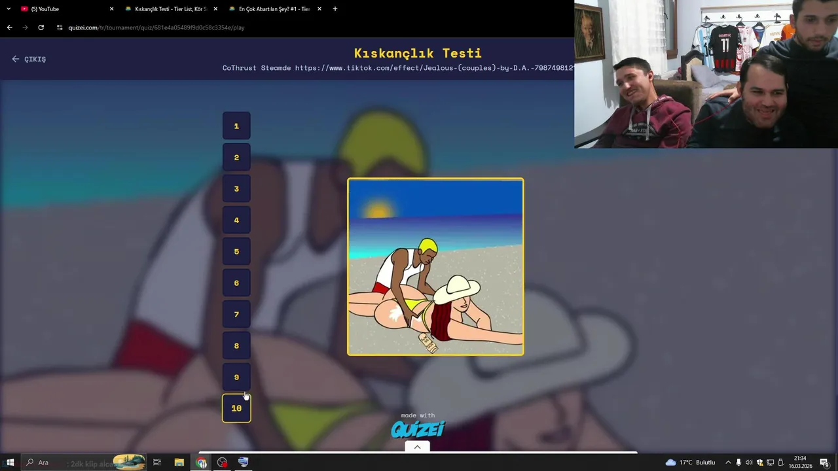
Task: Click the quizei.com address bar URL
Action: tap(156, 27)
